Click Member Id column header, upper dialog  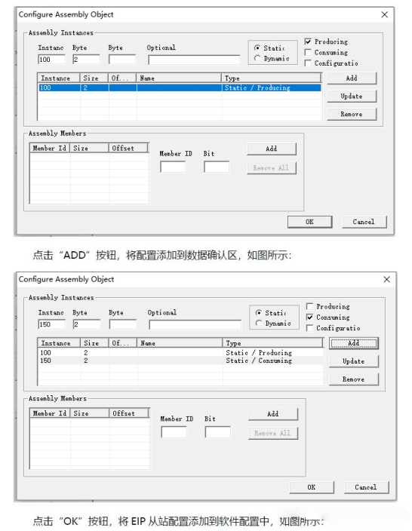(x=50, y=148)
